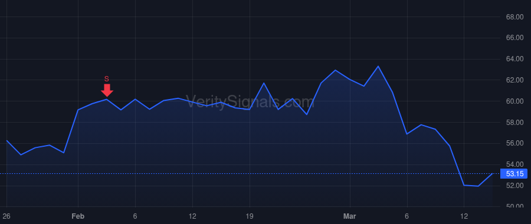The width and height of the screenshot is (531, 224).
Task: Click the red S sell signal arrow
Action: 107,90
